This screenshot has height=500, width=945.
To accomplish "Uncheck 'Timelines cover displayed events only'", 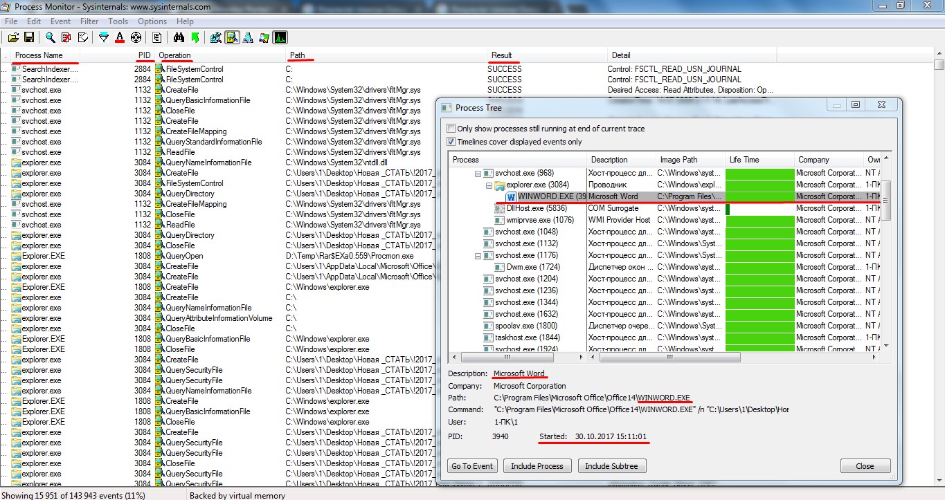I will [451, 142].
